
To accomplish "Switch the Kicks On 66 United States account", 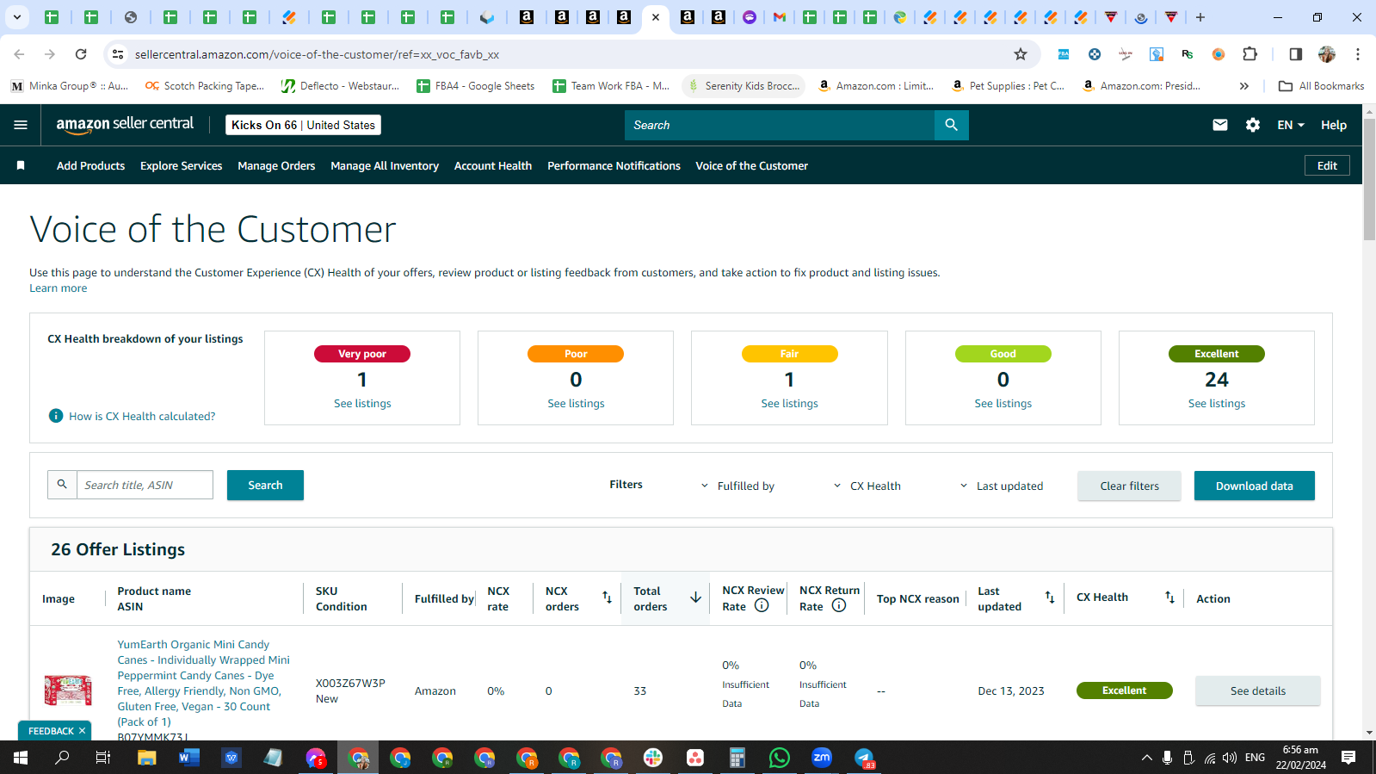I will [303, 125].
